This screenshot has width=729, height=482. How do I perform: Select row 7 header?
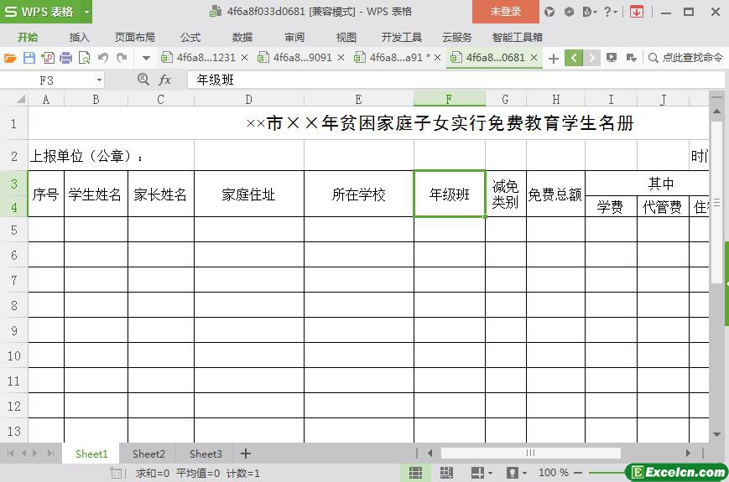14,280
